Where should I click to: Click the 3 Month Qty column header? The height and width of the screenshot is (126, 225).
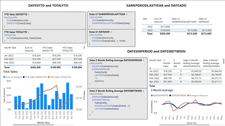pos(177,63)
